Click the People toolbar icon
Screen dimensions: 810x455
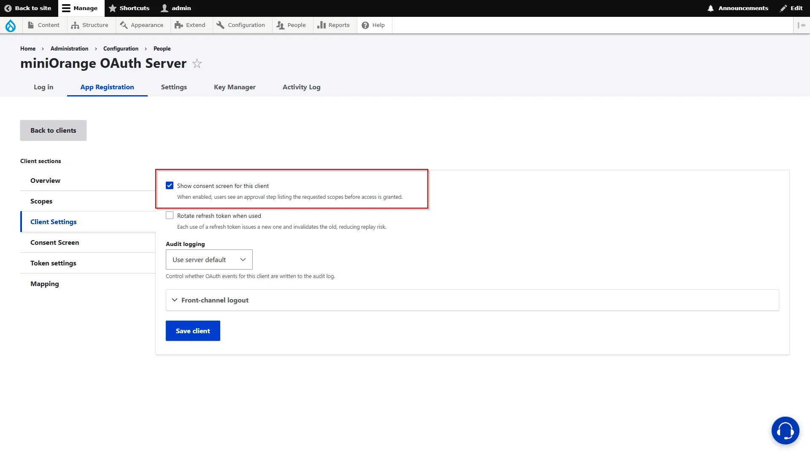point(281,25)
